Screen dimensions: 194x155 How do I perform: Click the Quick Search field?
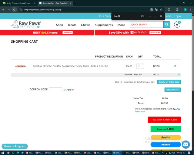(x=147, y=25)
